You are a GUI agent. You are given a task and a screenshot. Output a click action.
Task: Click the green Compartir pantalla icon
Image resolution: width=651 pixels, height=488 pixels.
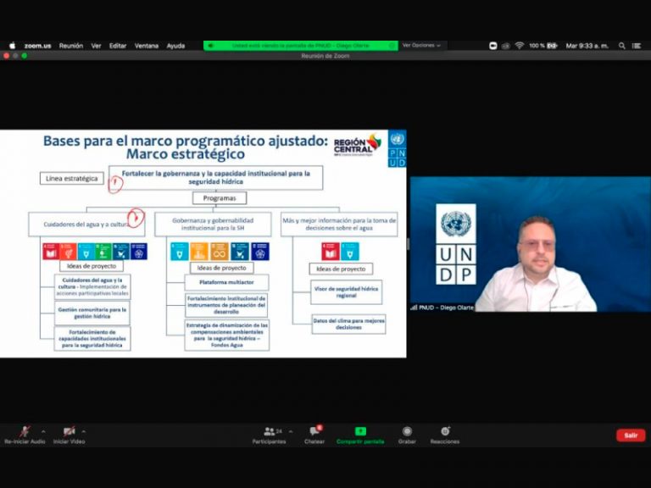(x=360, y=431)
